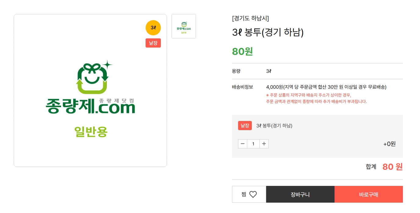Click the 합계 80 원 total amount
This screenshot has height=213, width=420.
click(393, 167)
